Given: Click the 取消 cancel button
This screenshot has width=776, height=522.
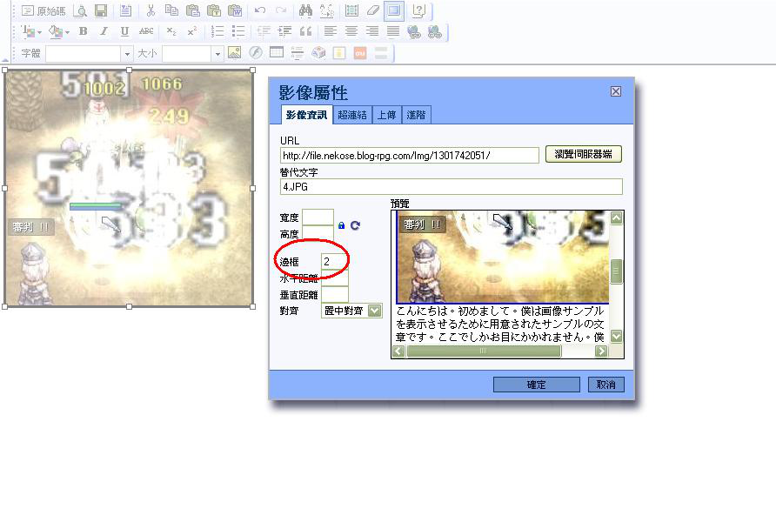Looking at the screenshot, I should pyautogui.click(x=605, y=385).
